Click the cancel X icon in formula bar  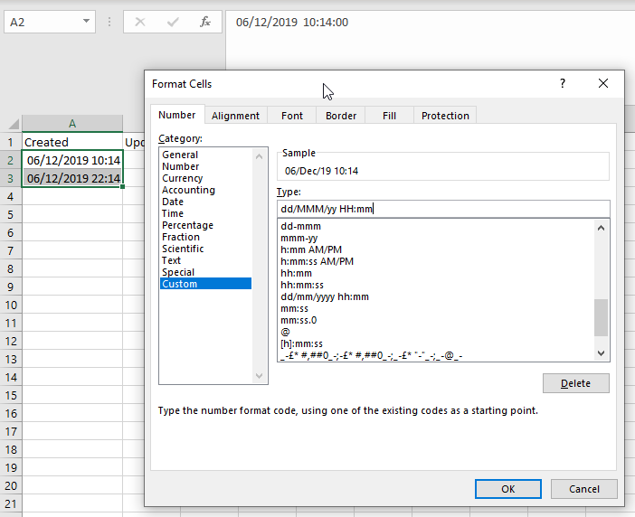(x=140, y=22)
